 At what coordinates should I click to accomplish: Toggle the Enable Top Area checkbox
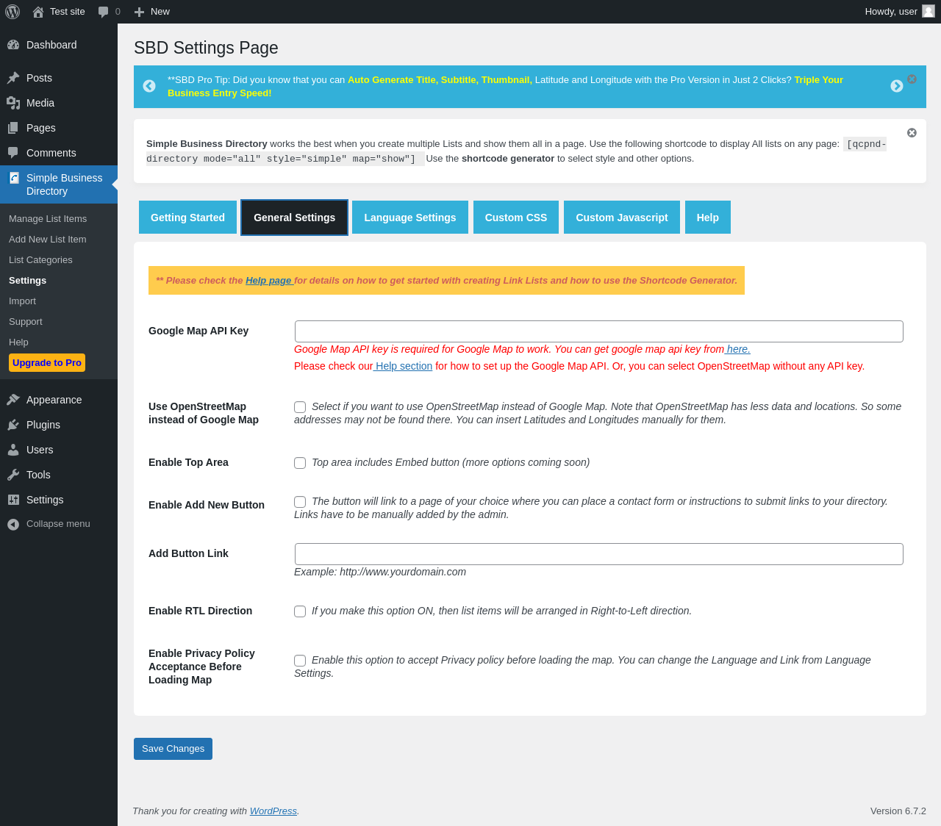[x=300, y=463]
